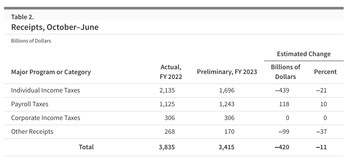Select the "Receipts, October–June" table title
The height and width of the screenshot is (160, 354).
[55, 27]
